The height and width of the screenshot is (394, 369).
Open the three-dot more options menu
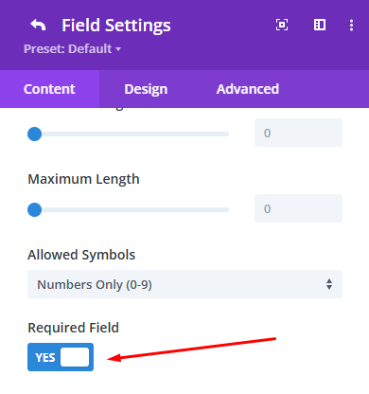coord(351,25)
